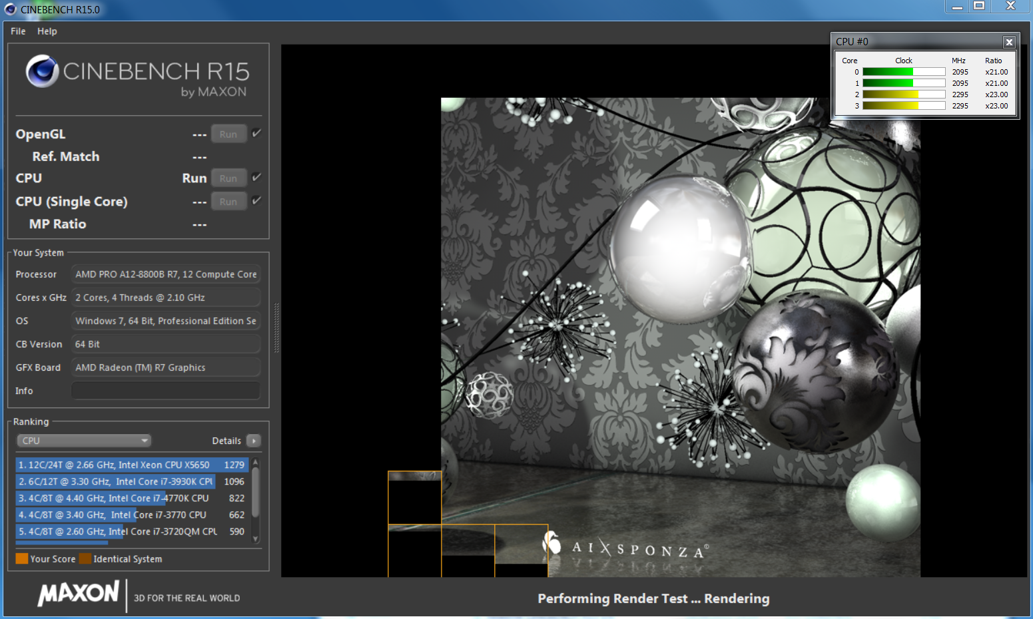The image size is (1033, 619).
Task: Click the panel splitter grip handle
Action: pos(276,328)
